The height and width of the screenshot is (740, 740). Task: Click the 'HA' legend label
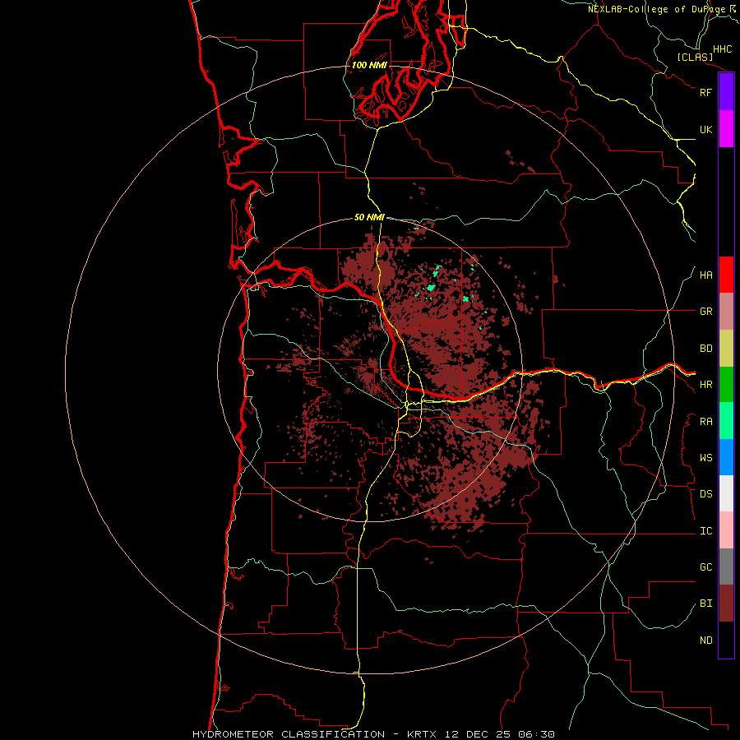tap(705, 275)
